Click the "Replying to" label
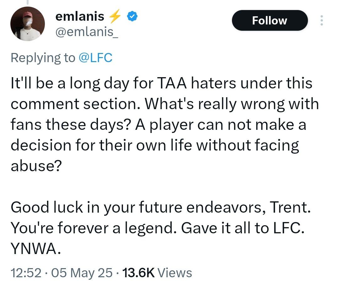The image size is (339, 281). tap(43, 58)
